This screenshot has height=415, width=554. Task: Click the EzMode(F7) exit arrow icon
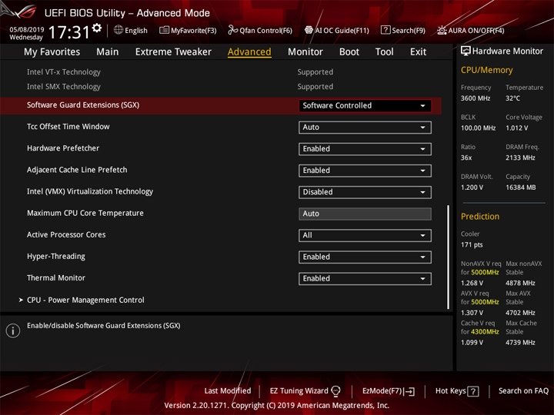coord(409,391)
